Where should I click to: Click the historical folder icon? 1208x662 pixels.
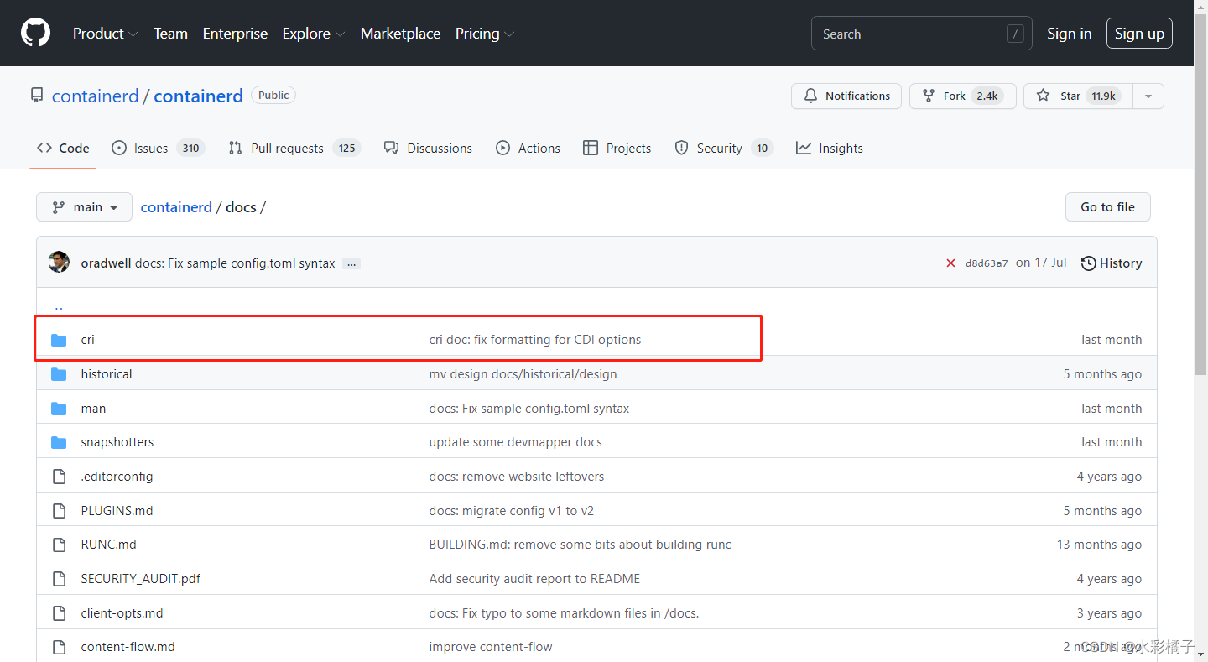pos(59,374)
